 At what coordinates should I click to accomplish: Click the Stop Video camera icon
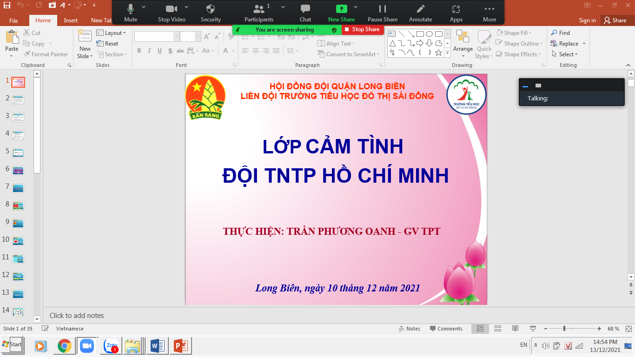[172, 9]
